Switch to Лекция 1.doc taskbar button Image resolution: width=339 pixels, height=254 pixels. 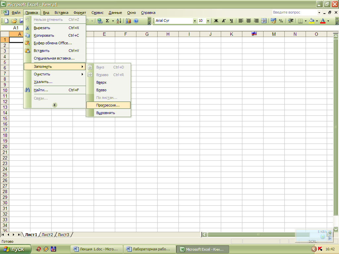[x=97, y=249]
